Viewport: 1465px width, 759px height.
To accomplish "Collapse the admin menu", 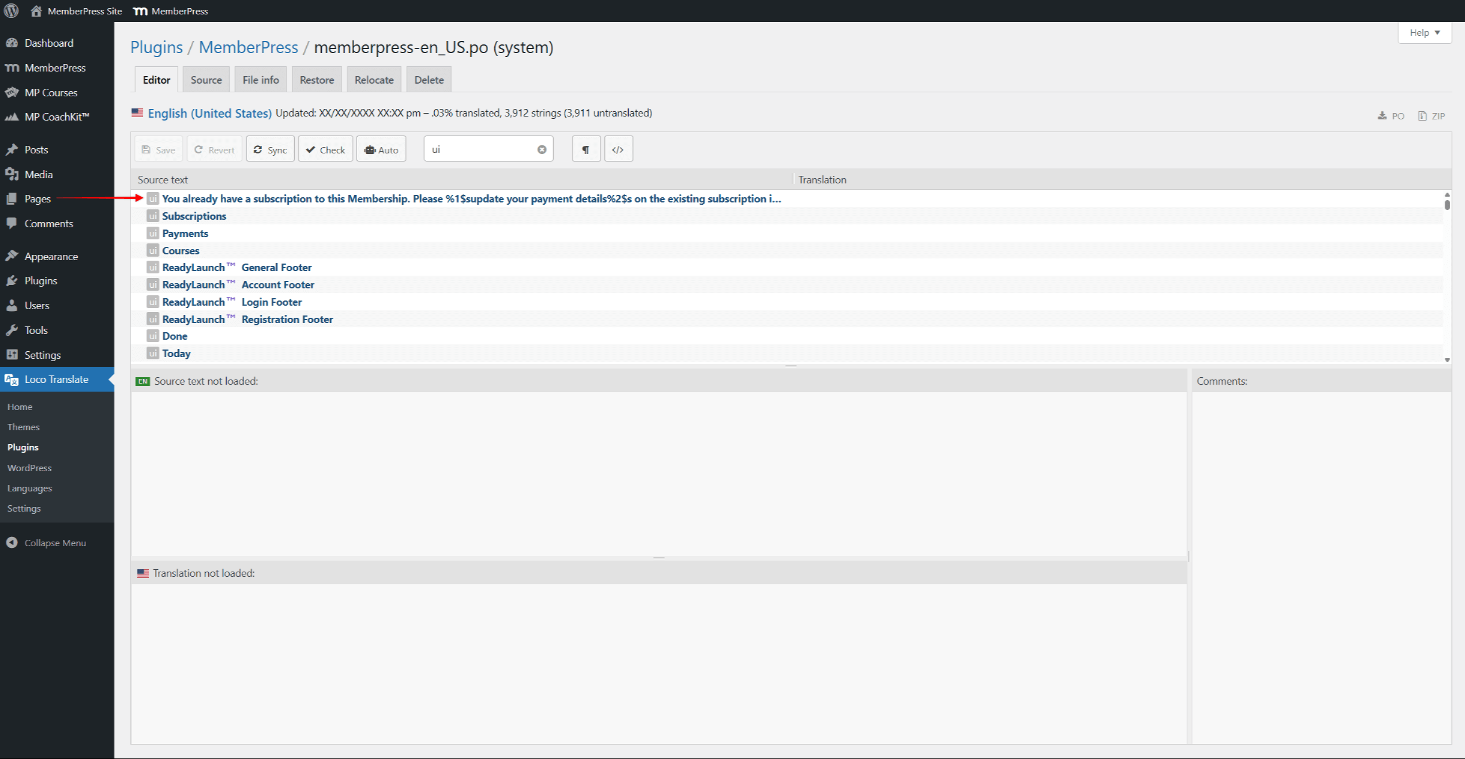I will (55, 543).
